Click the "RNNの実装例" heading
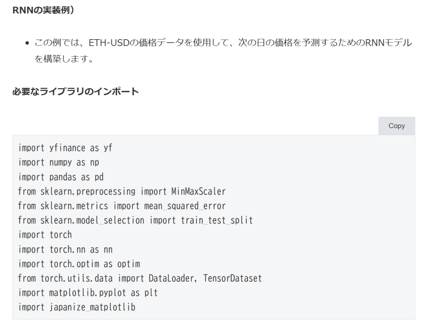Screen dimensions: 426x330 click(43, 10)
